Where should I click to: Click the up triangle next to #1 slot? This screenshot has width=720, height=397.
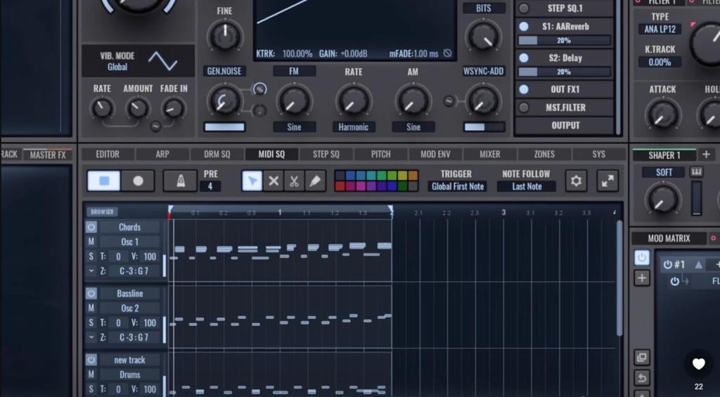click(x=698, y=264)
